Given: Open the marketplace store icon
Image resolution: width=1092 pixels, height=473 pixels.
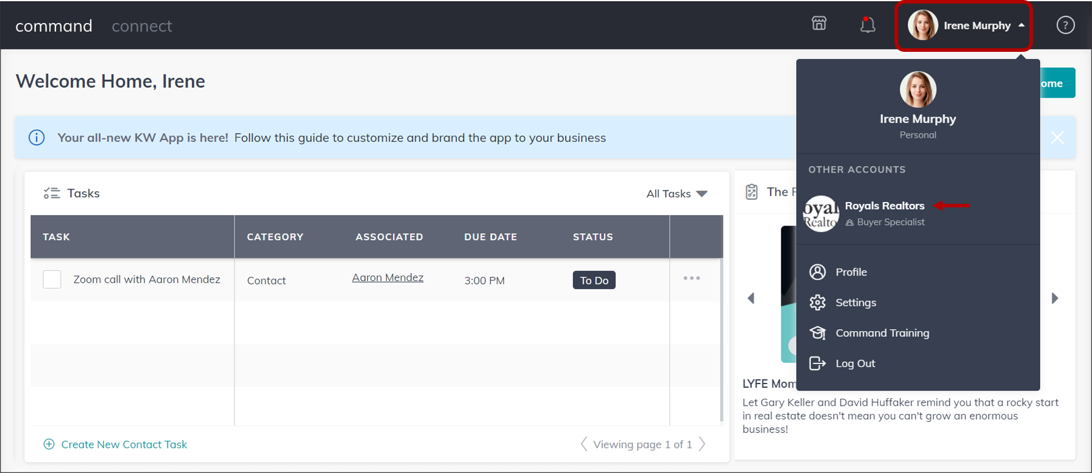Looking at the screenshot, I should point(819,24).
